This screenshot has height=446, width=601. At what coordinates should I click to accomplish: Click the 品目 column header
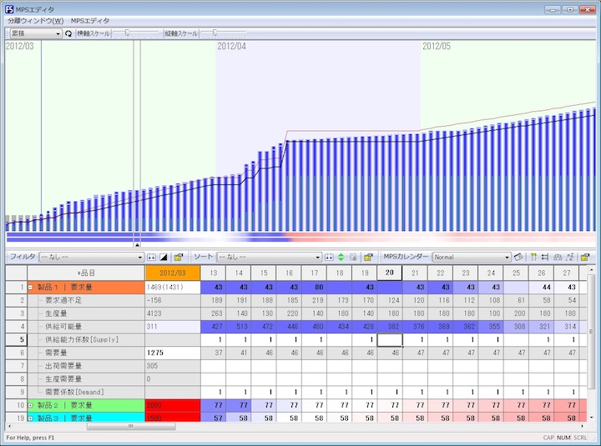point(86,273)
